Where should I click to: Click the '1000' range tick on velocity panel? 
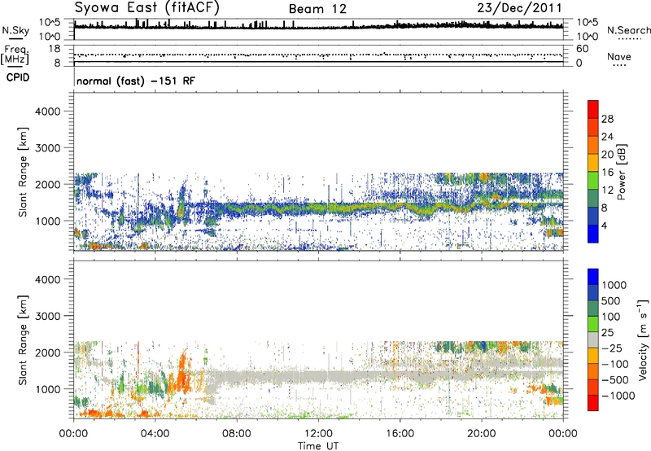point(47,389)
